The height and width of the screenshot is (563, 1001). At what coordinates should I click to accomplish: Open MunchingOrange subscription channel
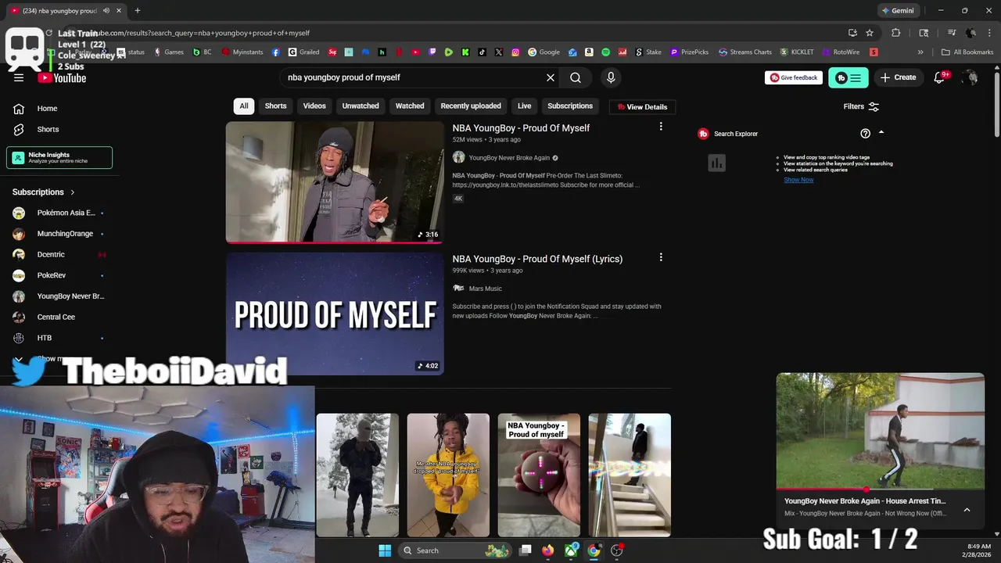pos(59,234)
